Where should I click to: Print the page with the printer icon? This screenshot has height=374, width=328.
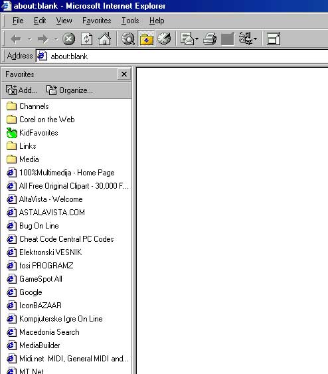(x=210, y=39)
